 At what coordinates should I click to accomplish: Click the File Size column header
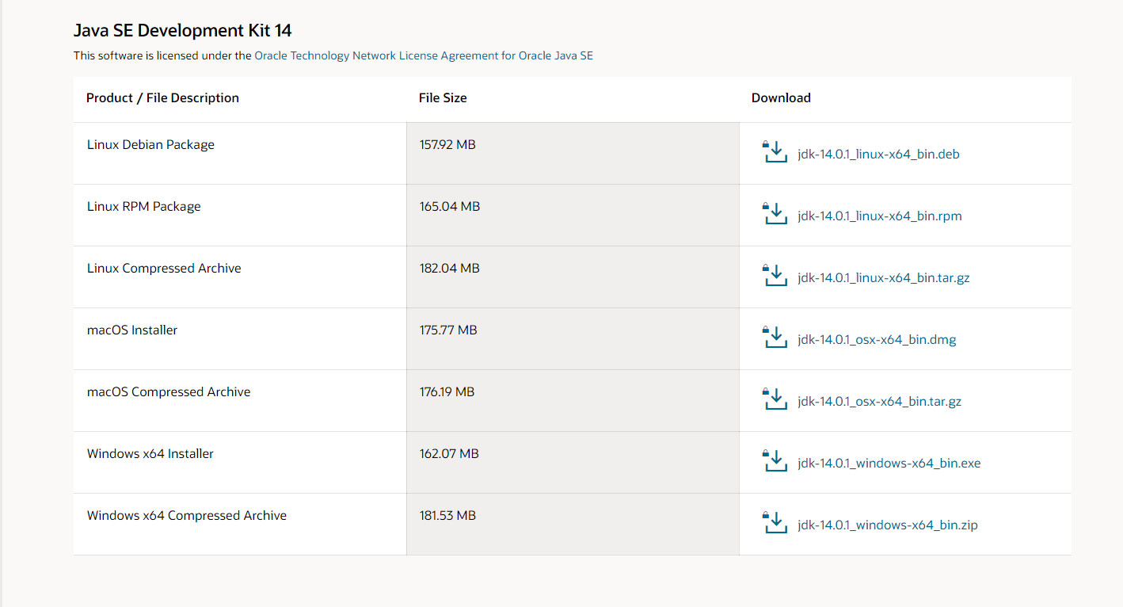[443, 98]
